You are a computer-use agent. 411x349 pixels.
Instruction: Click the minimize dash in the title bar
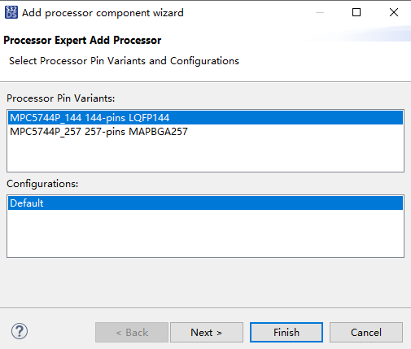320,12
